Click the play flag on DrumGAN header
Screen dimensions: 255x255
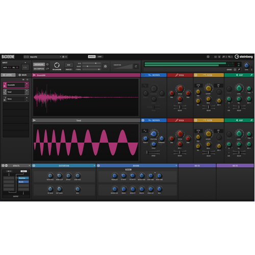pos(34,75)
